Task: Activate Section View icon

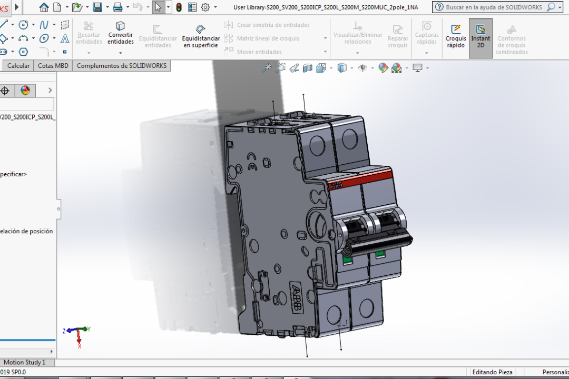Action: coord(307,68)
